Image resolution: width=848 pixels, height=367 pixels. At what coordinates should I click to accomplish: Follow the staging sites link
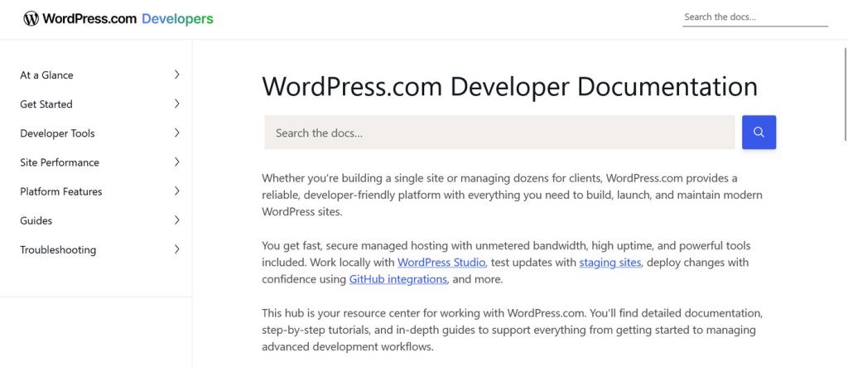point(610,263)
